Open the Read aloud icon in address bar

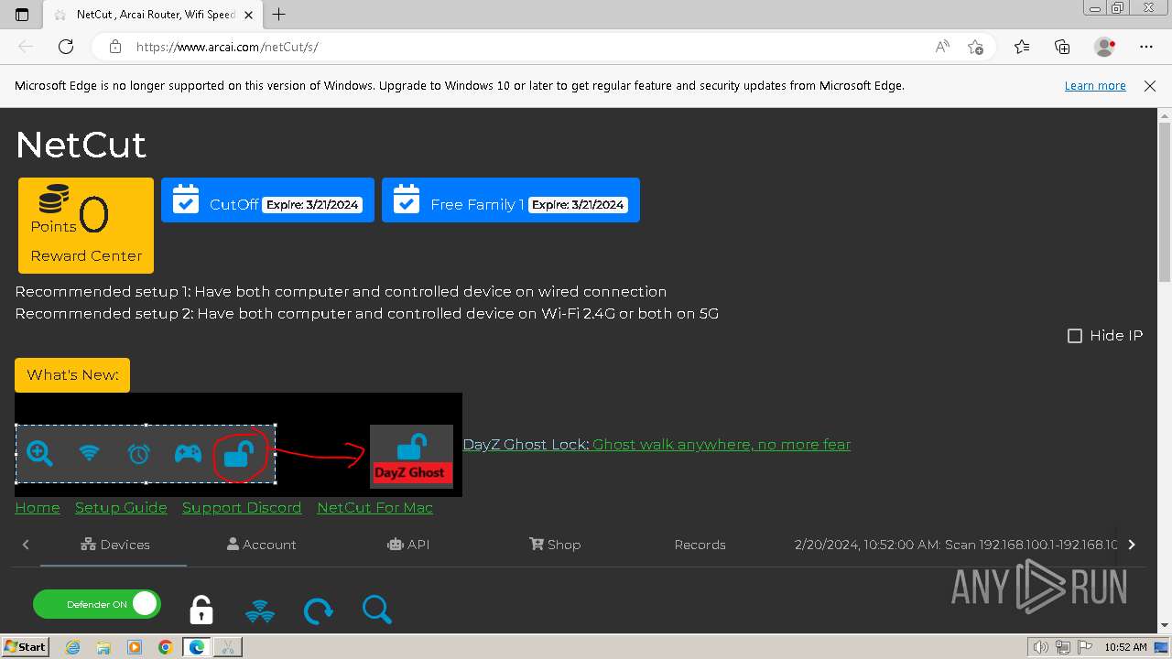(942, 47)
